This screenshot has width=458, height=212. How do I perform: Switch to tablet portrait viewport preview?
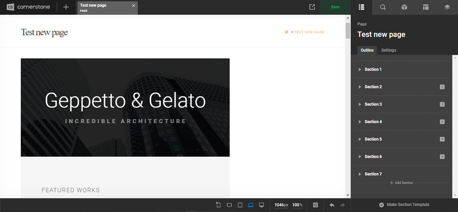coord(240,205)
